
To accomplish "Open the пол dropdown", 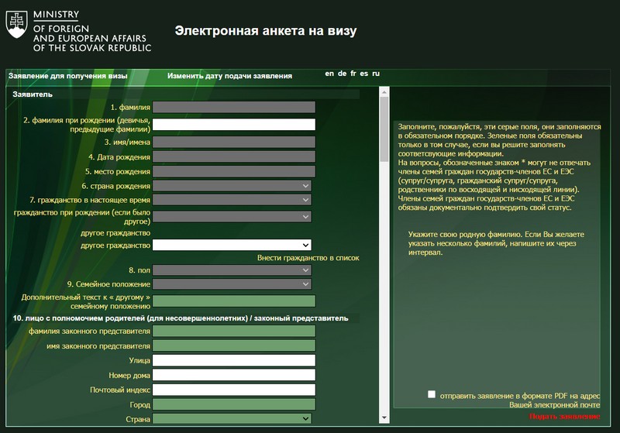I will (232, 270).
